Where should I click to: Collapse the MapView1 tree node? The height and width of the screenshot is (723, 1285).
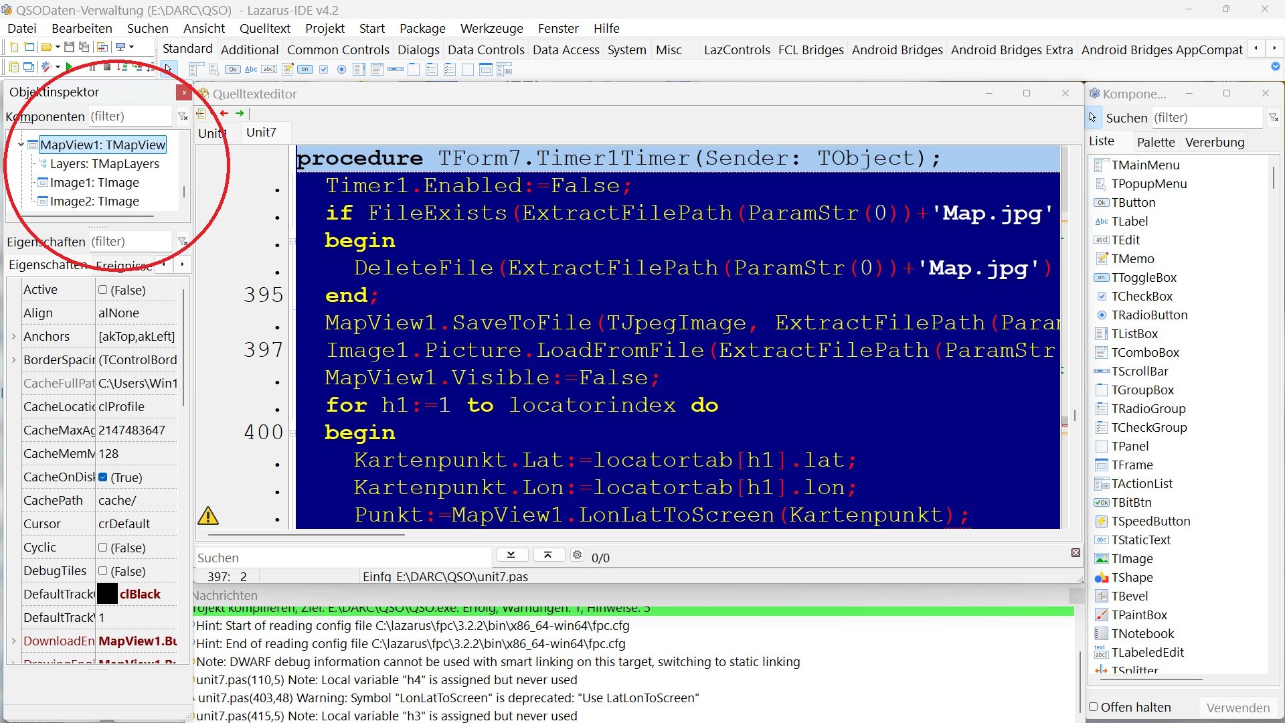pos(21,145)
